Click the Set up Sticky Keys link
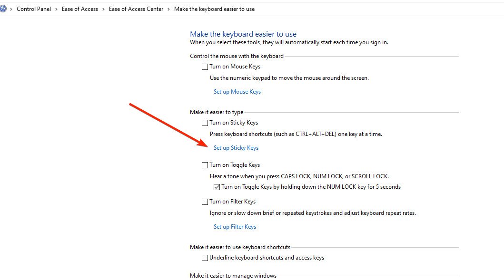 pos(236,148)
